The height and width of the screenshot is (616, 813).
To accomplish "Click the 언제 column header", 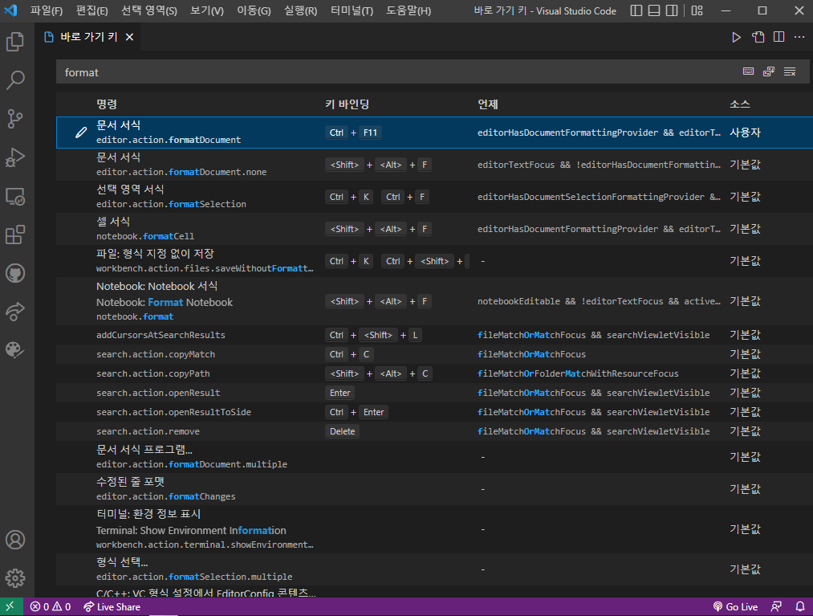I will (x=488, y=104).
